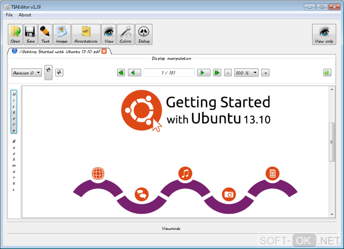344x249 pixels.
Task: Click the Colors wrench icon
Action: [x=125, y=34]
